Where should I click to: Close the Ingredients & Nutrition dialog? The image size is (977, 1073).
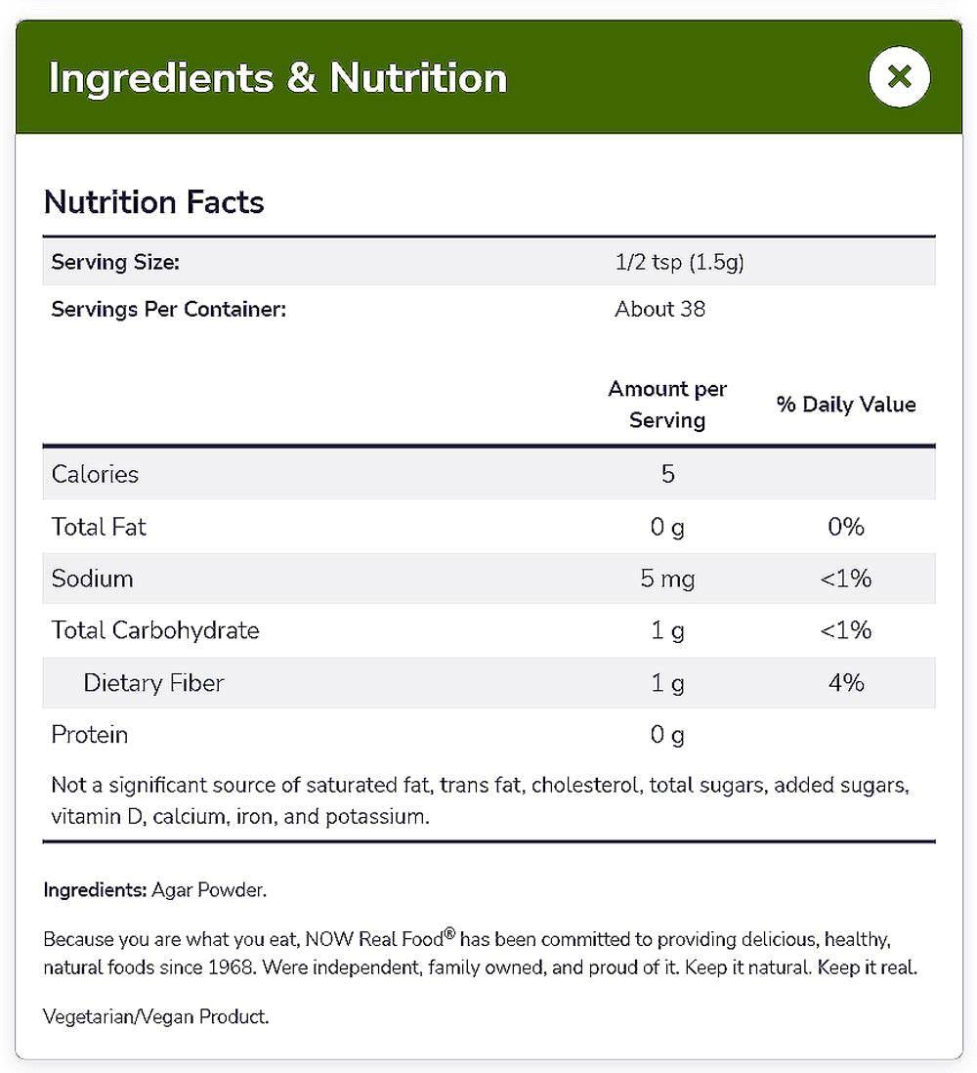click(x=899, y=76)
